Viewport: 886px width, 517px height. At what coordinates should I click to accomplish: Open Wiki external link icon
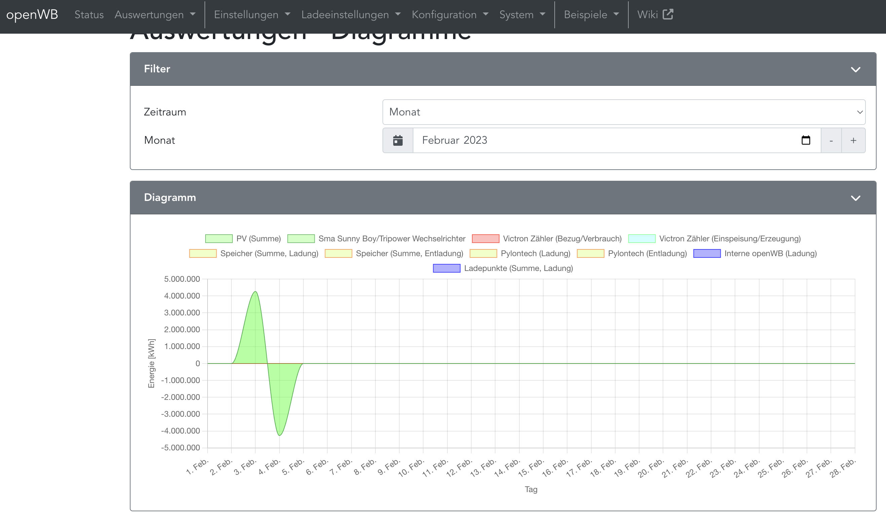(668, 14)
